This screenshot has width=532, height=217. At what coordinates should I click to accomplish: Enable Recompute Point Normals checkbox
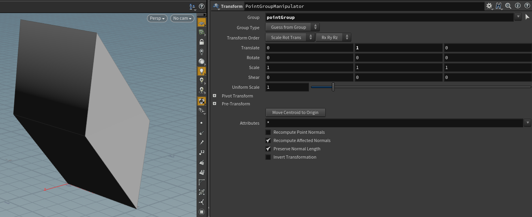coord(268,132)
